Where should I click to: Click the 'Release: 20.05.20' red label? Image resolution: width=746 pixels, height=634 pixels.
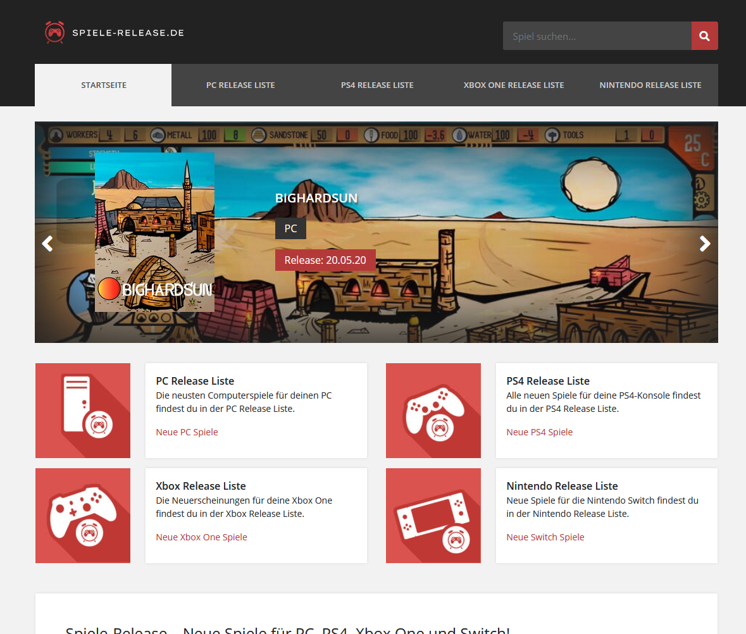click(x=325, y=260)
